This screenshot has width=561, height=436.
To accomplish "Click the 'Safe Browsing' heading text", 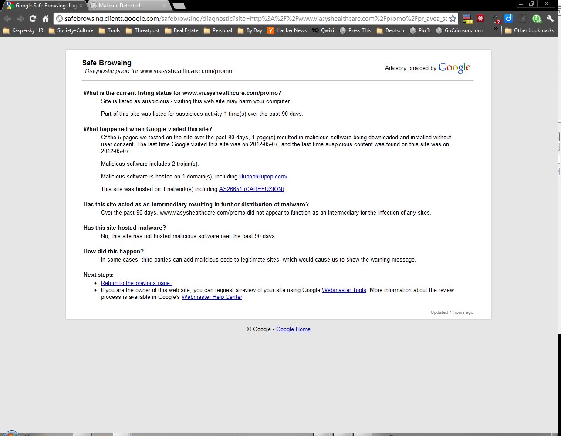I will click(107, 63).
